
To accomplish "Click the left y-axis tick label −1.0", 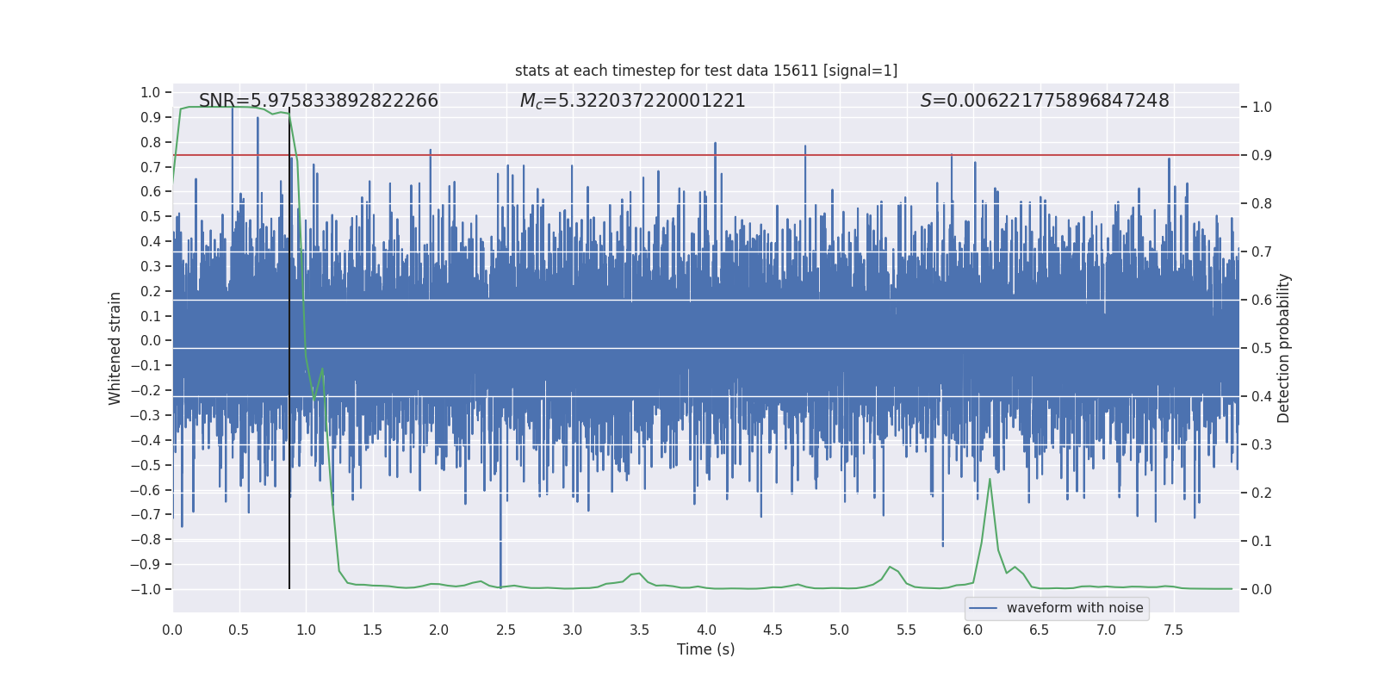I will click(145, 589).
